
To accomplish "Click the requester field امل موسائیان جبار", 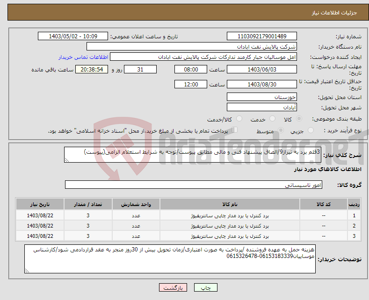I will pyautogui.click(x=203, y=57).
